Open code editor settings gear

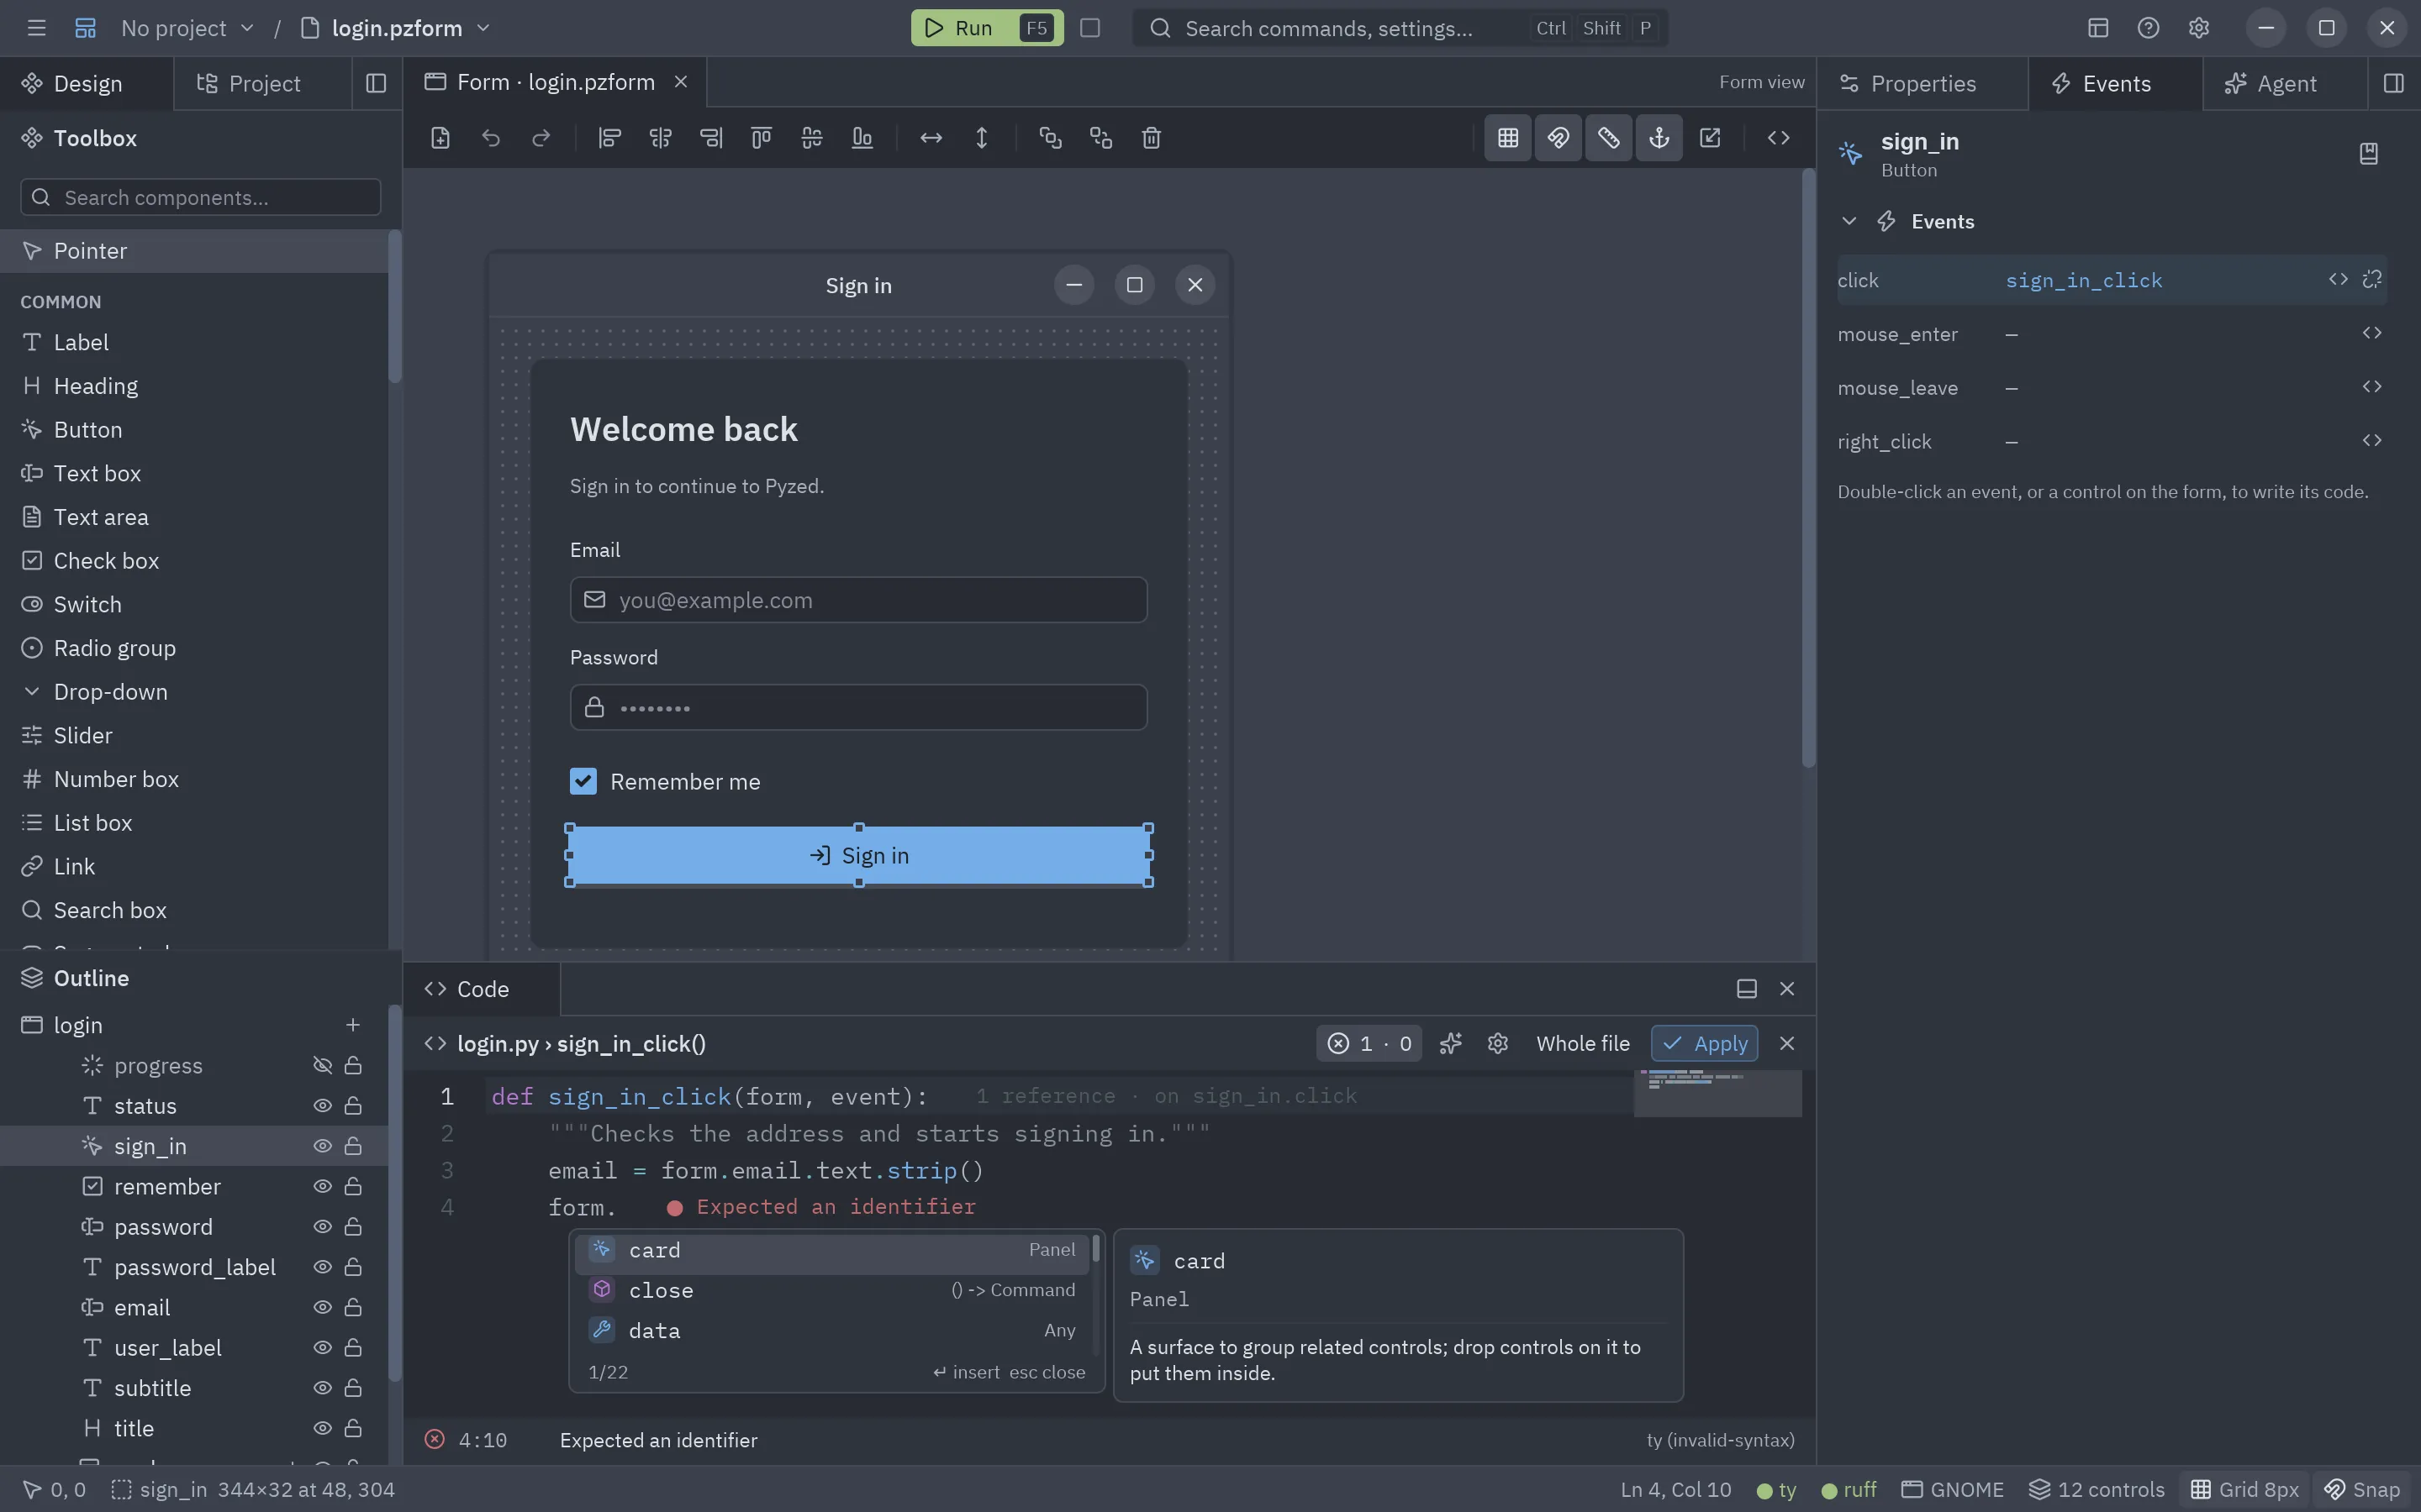[x=1498, y=1044]
